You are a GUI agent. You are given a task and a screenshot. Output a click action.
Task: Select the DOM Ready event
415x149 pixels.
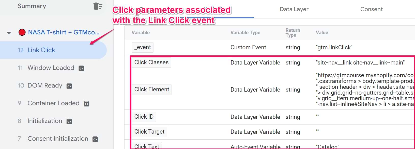click(x=45, y=86)
